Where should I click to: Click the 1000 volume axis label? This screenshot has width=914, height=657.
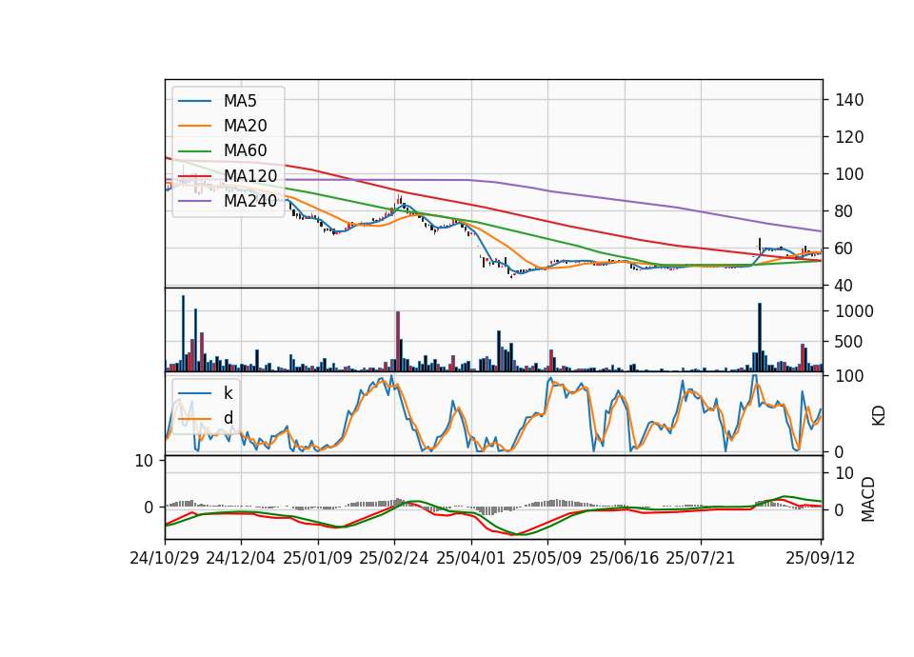click(855, 311)
